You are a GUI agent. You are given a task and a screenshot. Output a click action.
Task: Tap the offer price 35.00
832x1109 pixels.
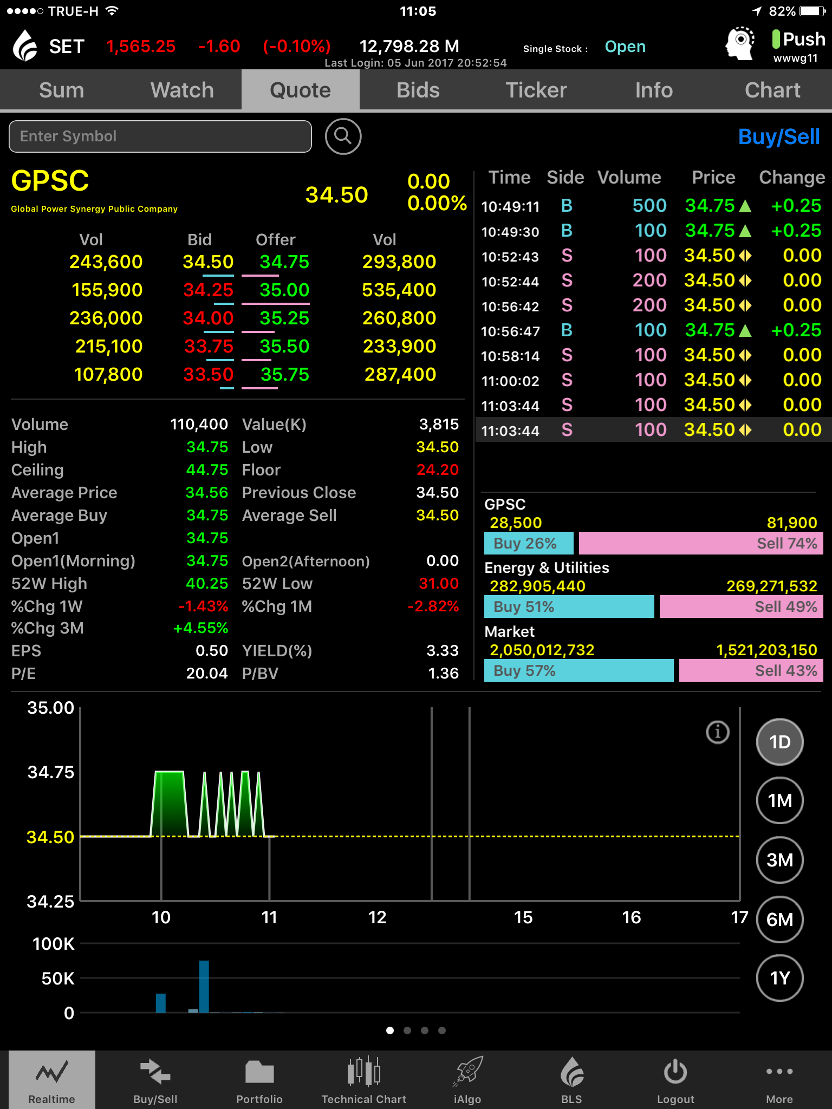[x=284, y=290]
